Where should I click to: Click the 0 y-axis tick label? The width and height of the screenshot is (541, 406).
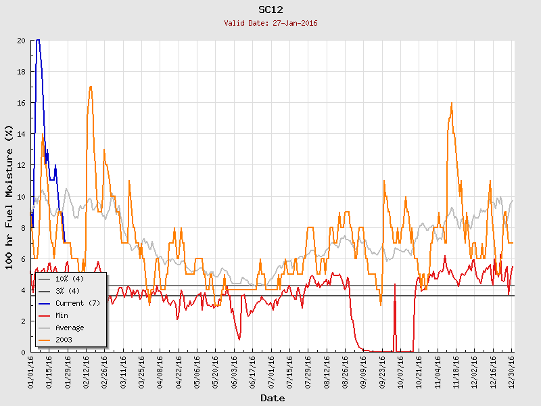click(x=23, y=352)
